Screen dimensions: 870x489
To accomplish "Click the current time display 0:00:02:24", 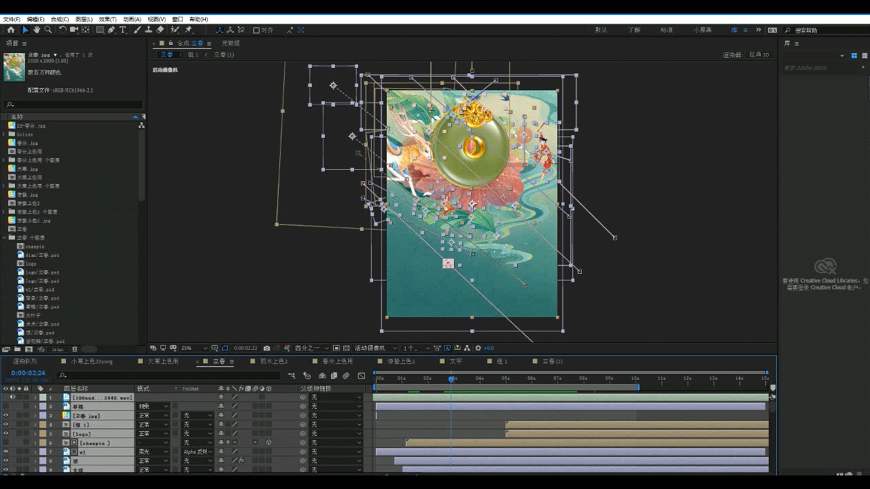I will coord(28,373).
